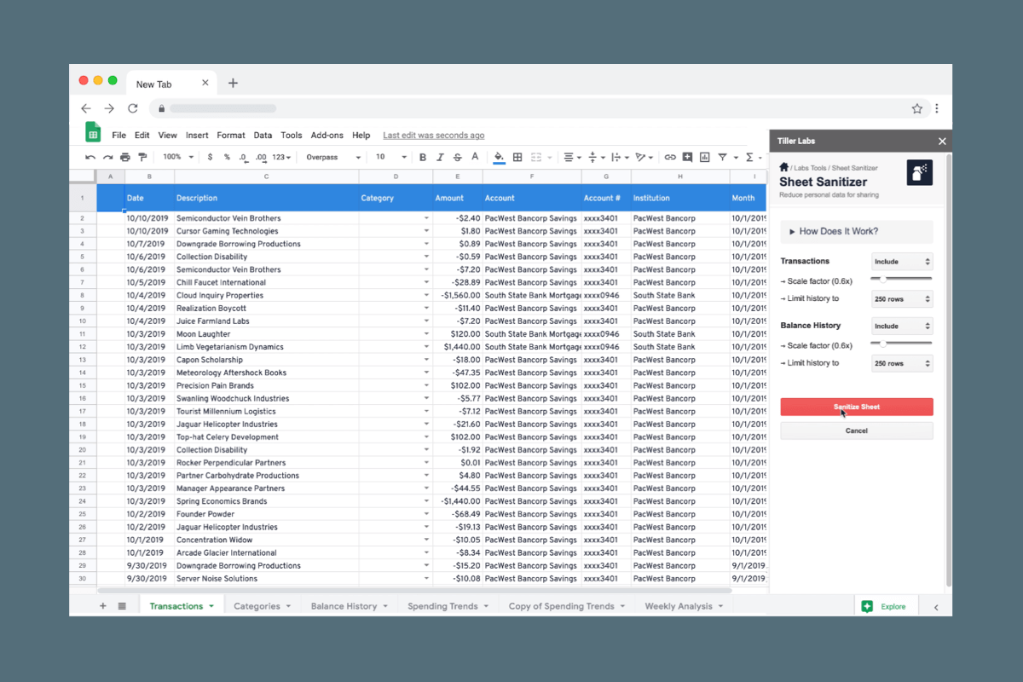Open a new browser tab
The height and width of the screenshot is (682, 1023).
coord(233,83)
